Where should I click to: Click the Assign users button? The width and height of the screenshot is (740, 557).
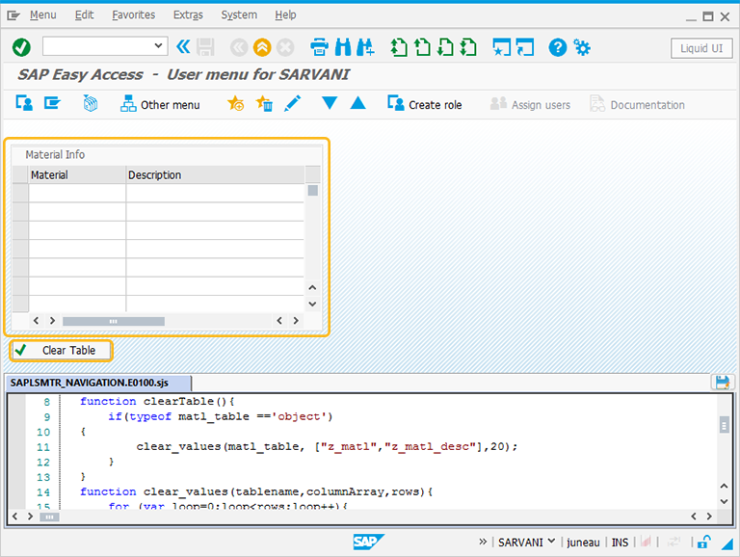point(531,104)
